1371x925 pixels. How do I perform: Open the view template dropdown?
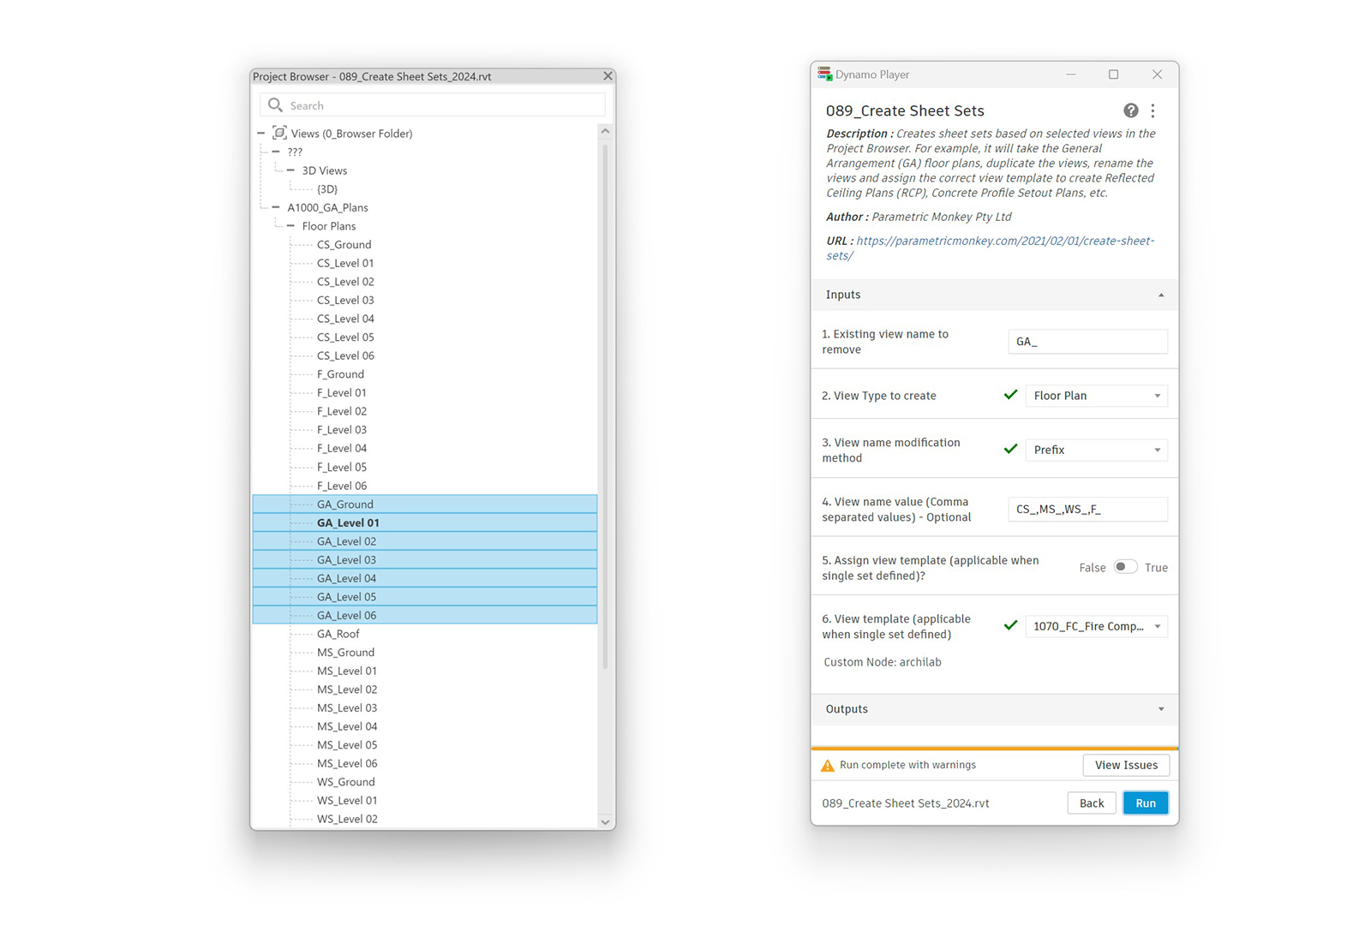[1096, 626]
